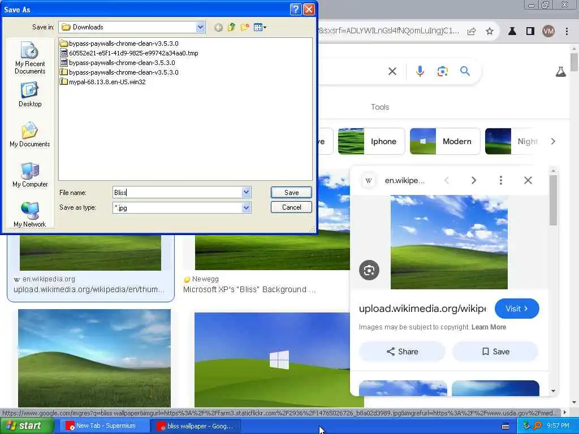Click the Visit button
This screenshot has height=434, width=579.
tap(517, 309)
